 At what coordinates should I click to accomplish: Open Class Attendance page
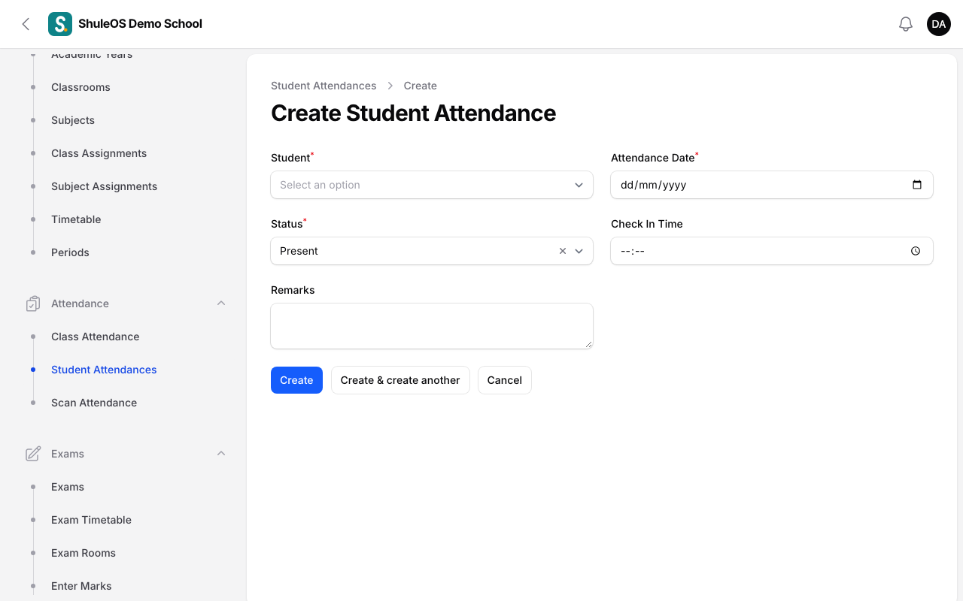pos(95,337)
